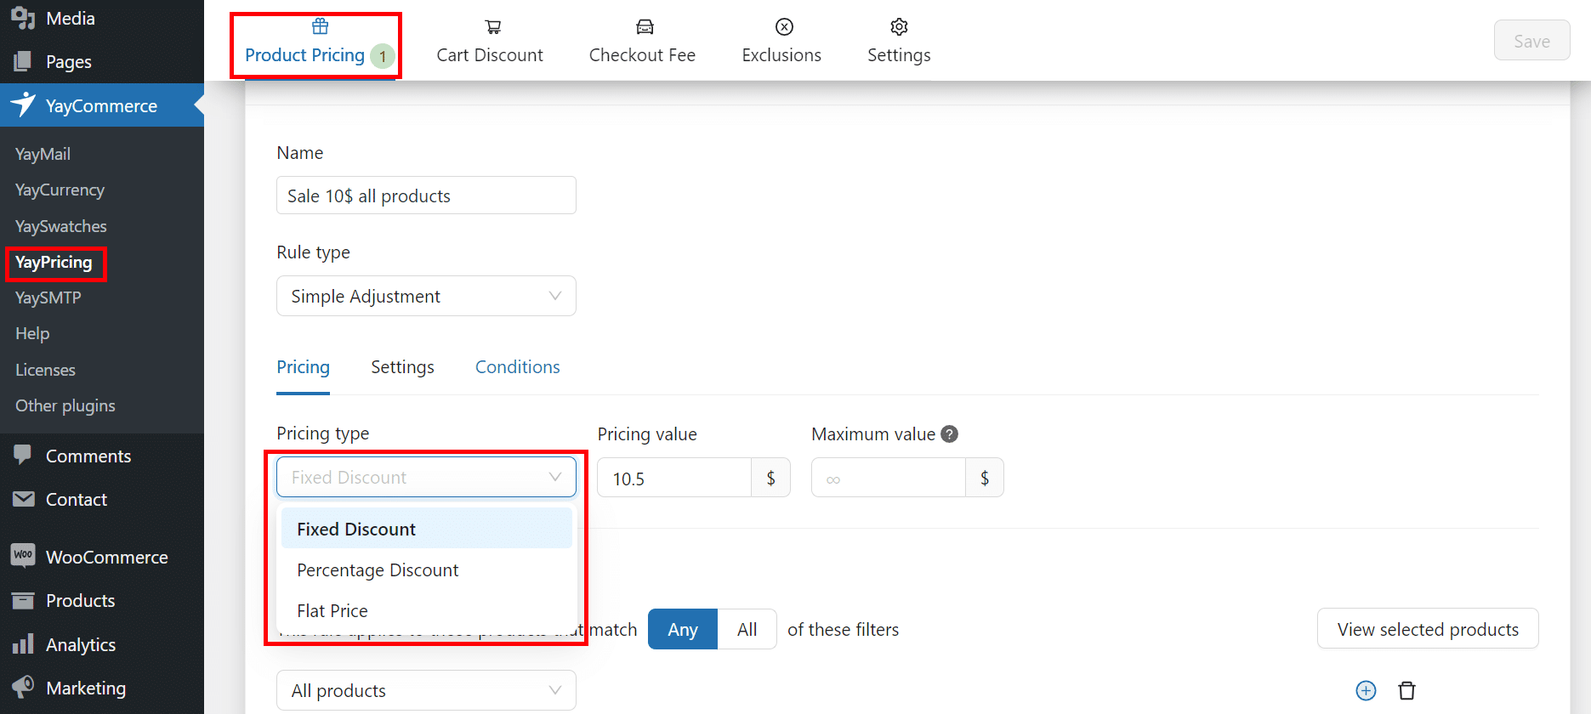Open YaySwatches in the sidebar
Image resolution: width=1591 pixels, height=714 pixels.
[61, 226]
